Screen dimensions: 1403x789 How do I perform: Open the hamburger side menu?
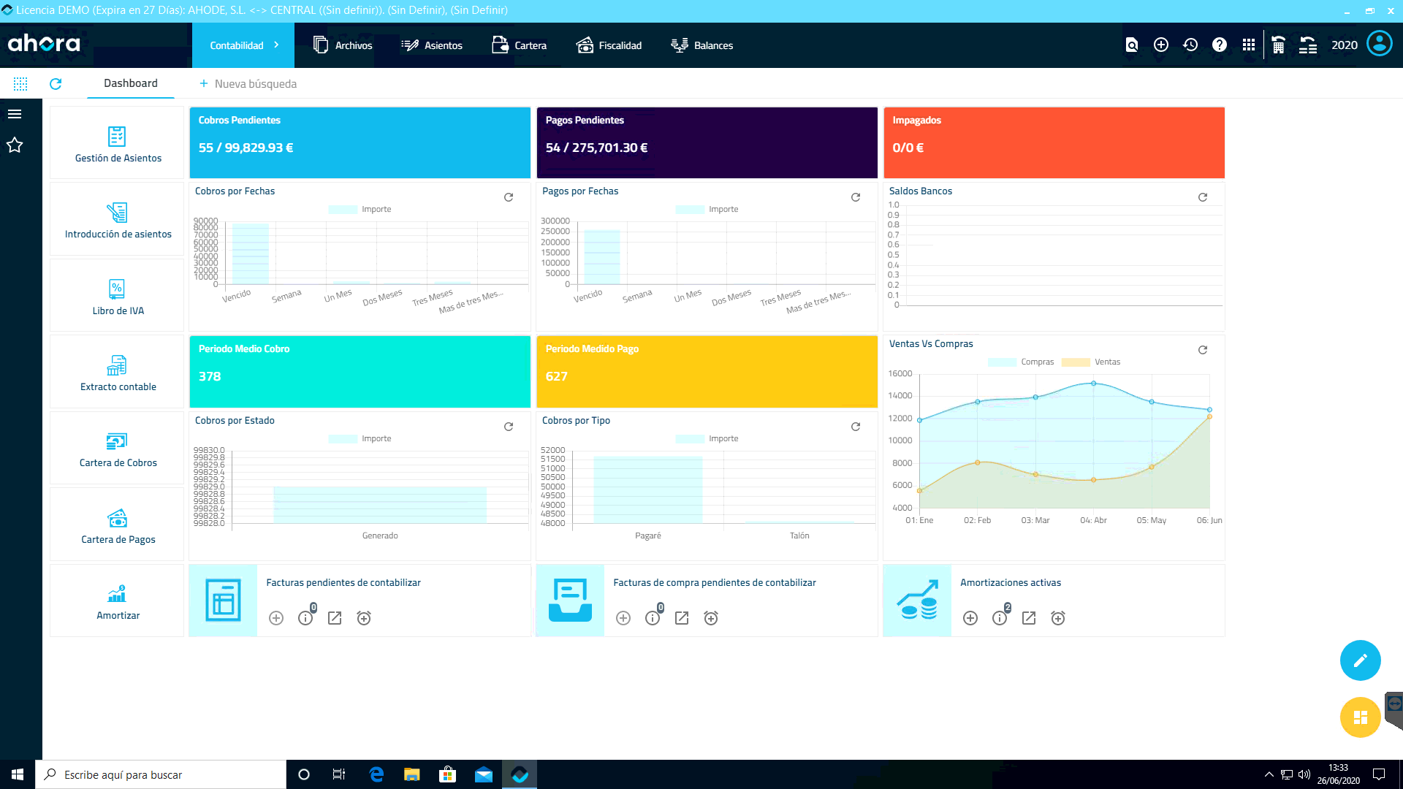click(15, 114)
